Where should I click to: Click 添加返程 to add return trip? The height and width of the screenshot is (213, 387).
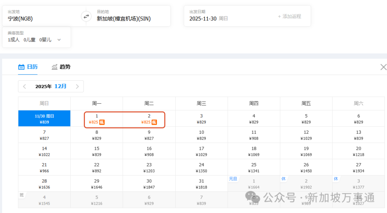(290, 16)
